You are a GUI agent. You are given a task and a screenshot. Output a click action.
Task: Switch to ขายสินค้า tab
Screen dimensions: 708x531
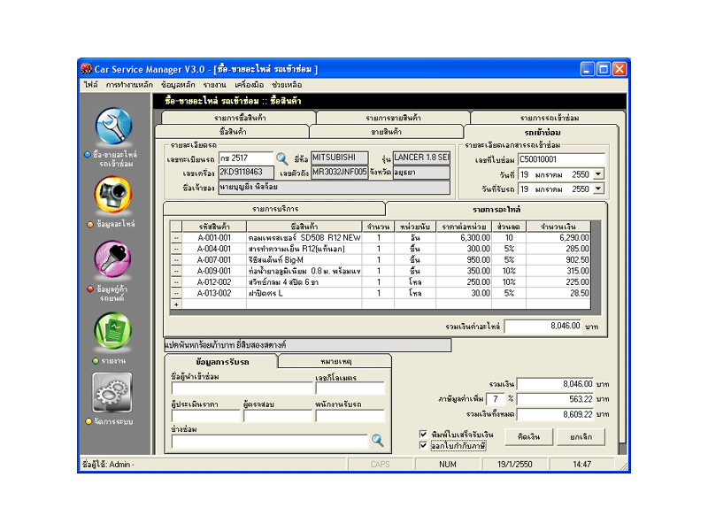(x=386, y=132)
